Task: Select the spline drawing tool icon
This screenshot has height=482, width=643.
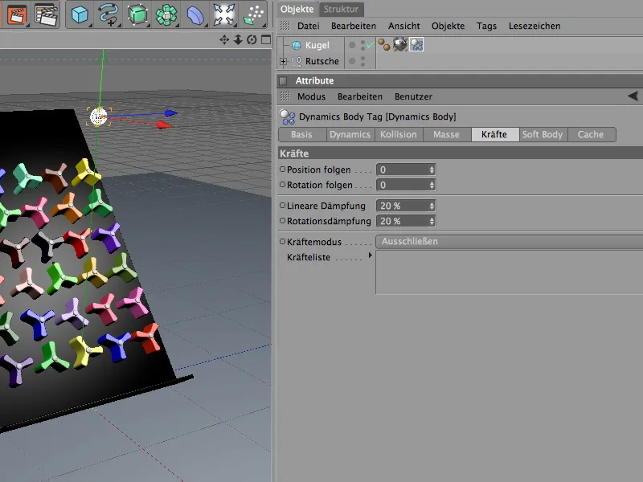Action: [x=108, y=14]
